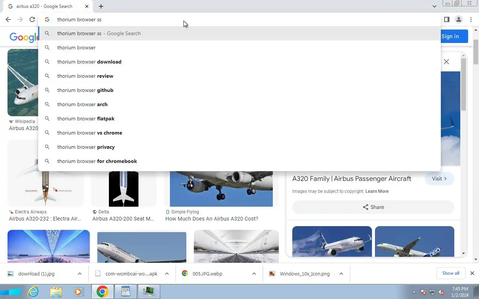479x299 pixels.
Task: Close the image preview panel with X
Action: click(x=446, y=62)
